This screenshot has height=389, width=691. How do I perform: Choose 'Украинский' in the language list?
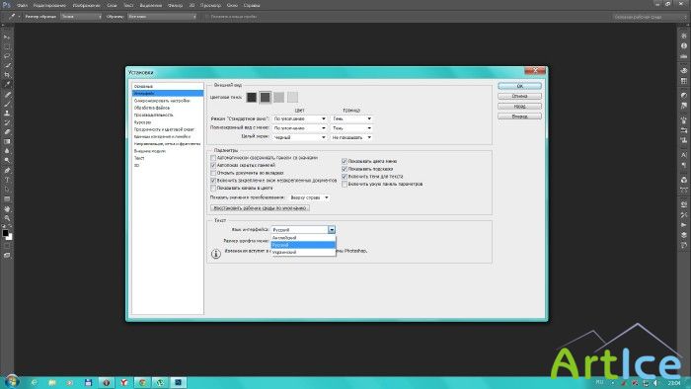(303, 253)
